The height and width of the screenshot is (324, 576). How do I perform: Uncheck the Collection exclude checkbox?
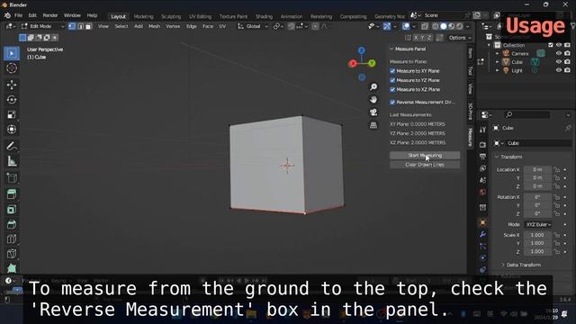(x=550, y=45)
